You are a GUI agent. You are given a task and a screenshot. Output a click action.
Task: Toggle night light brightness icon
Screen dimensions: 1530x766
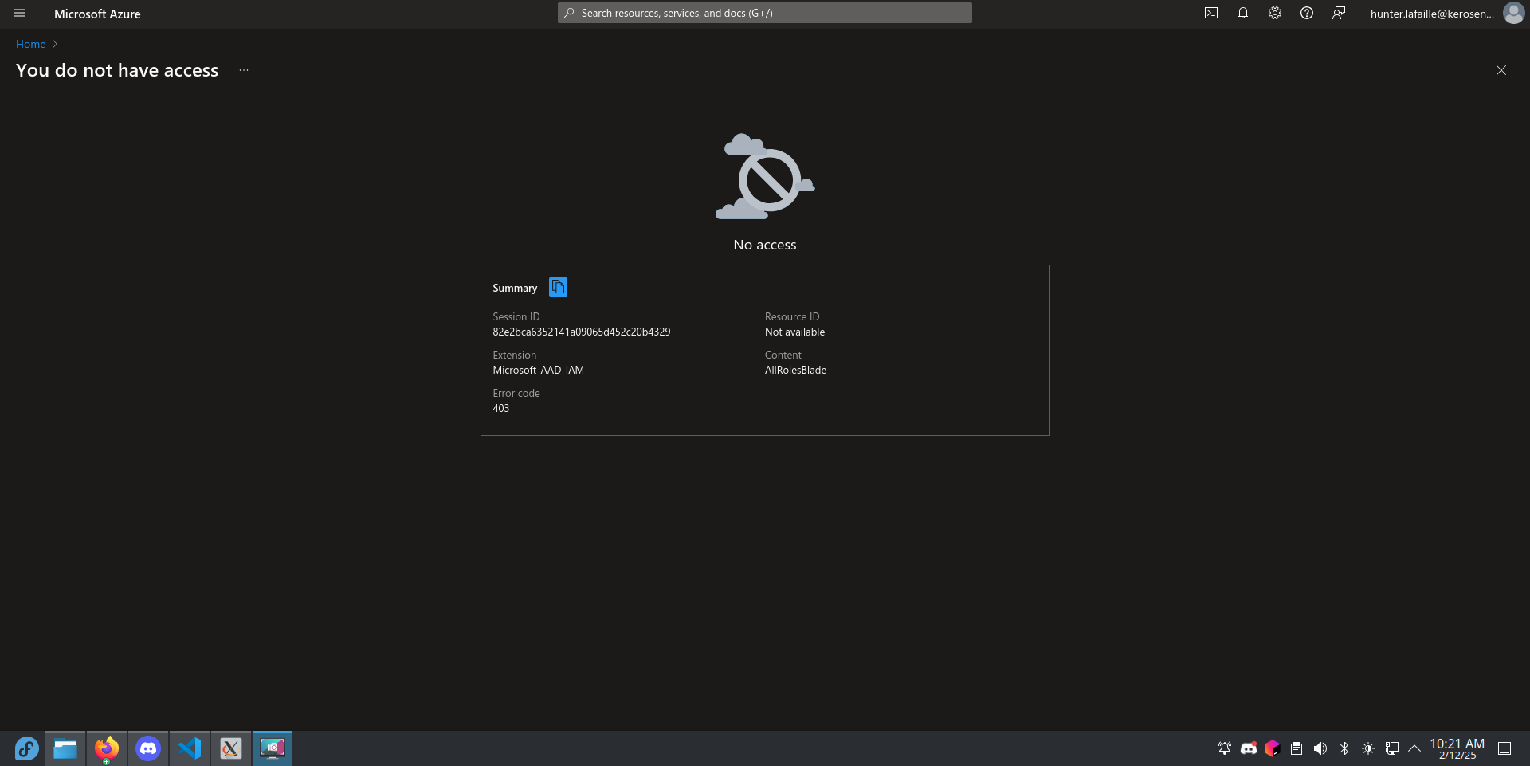point(1368,748)
